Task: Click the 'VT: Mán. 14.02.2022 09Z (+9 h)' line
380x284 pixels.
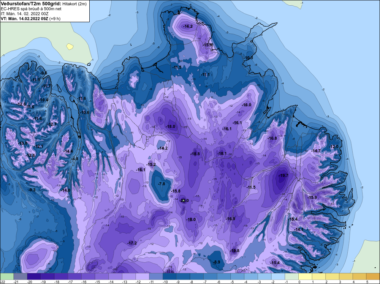Action: click(30, 19)
